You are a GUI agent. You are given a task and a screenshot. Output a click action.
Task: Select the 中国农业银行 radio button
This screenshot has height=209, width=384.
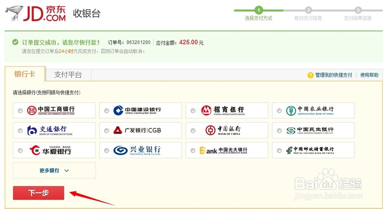pyautogui.click(x=279, y=111)
